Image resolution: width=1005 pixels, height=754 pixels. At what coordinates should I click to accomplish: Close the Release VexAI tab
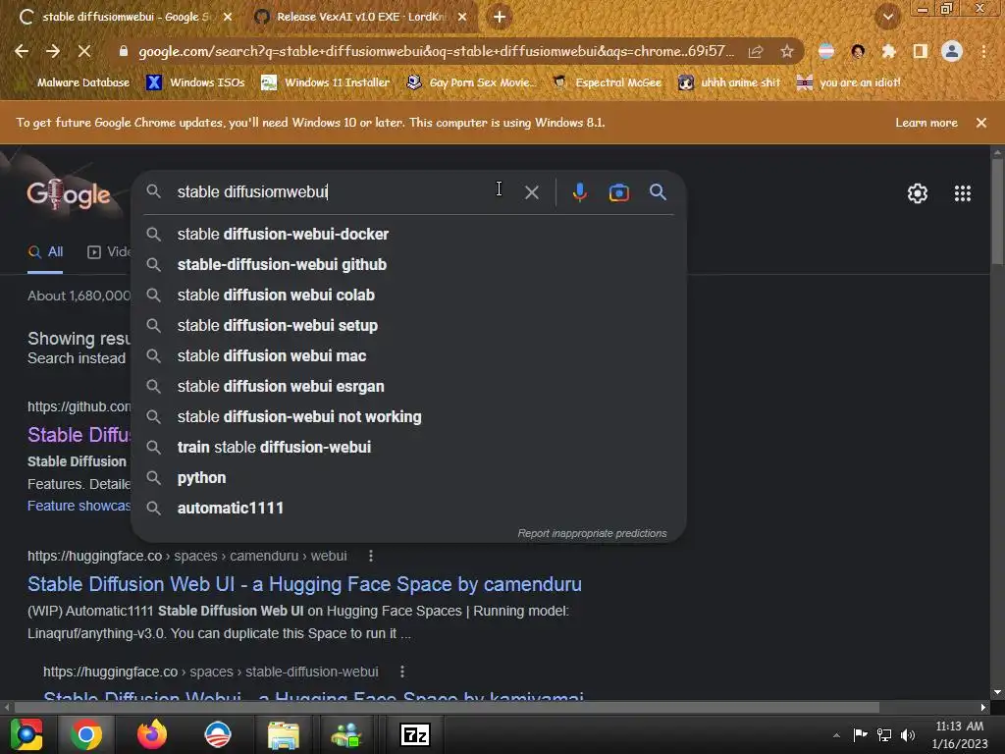point(462,17)
